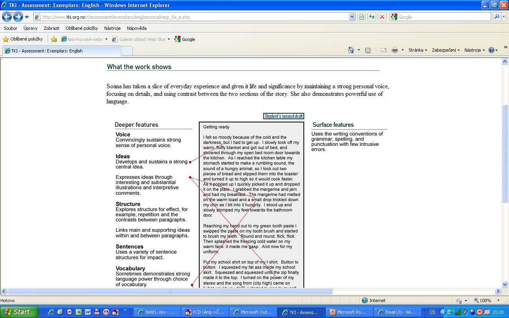Expand the Print options dropdown arrow
509x318 pixels.
pos(402,50)
